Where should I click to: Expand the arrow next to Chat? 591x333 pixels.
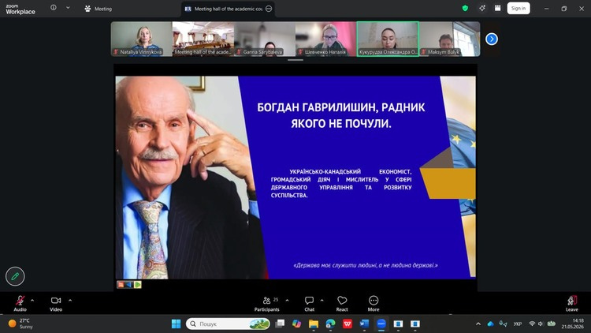[322, 301]
